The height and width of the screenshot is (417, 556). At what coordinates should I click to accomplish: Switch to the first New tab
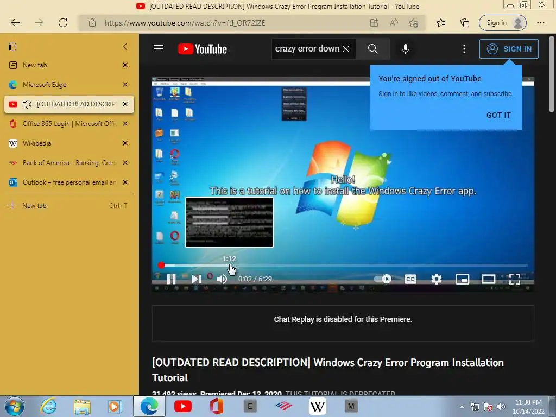(69, 65)
